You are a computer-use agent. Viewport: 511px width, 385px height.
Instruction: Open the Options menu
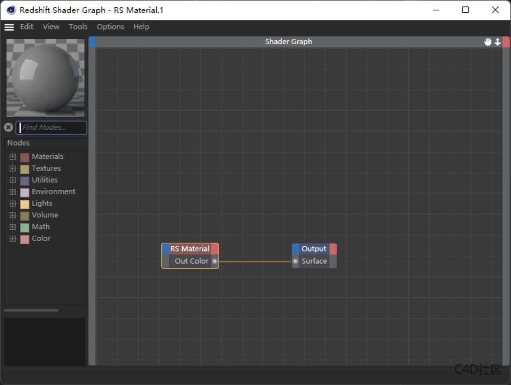110,27
